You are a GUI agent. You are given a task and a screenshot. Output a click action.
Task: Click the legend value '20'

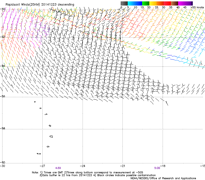point(149,7)
